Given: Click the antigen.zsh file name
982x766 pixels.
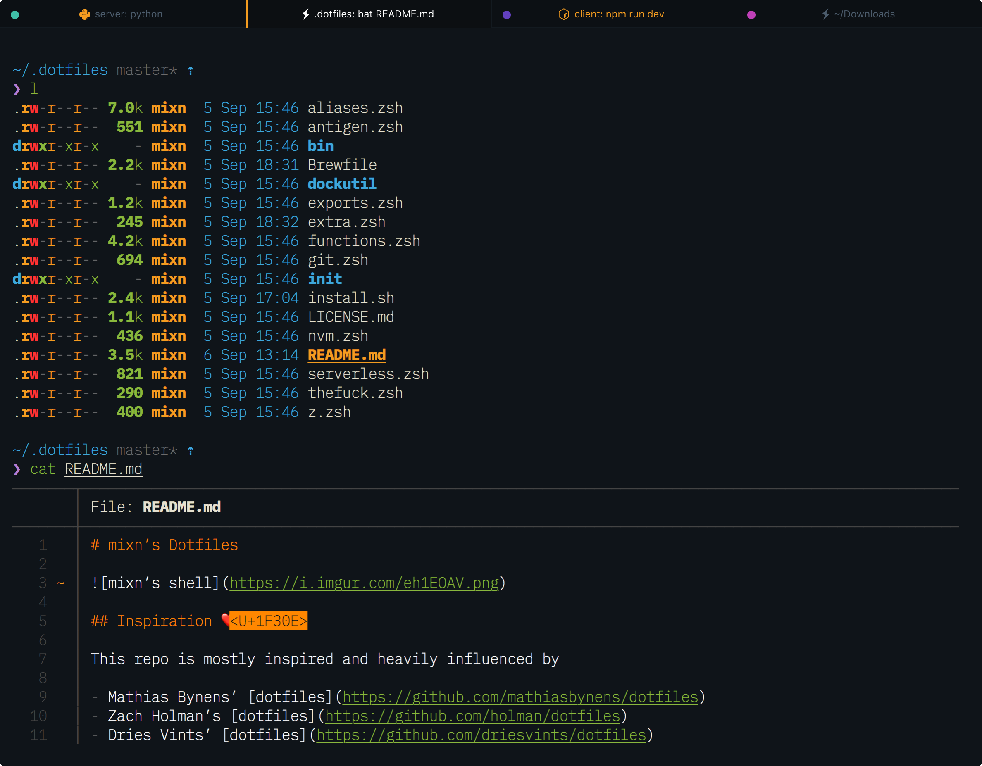Looking at the screenshot, I should (355, 127).
